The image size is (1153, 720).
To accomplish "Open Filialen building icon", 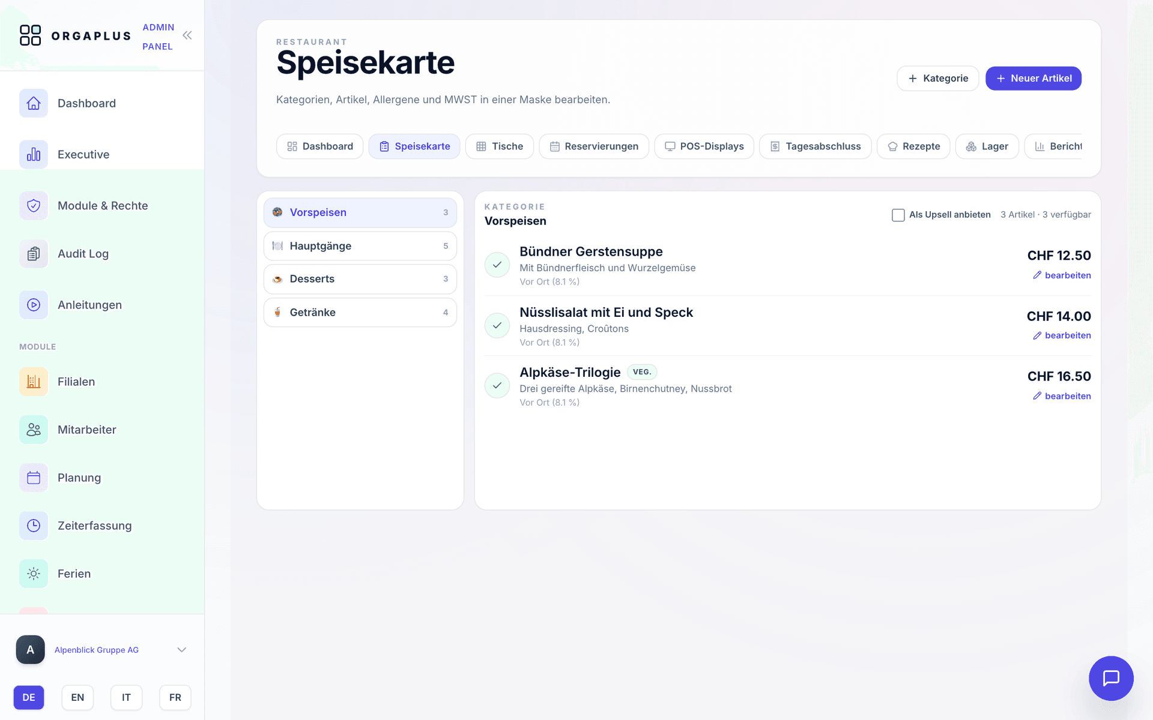I will pyautogui.click(x=34, y=382).
